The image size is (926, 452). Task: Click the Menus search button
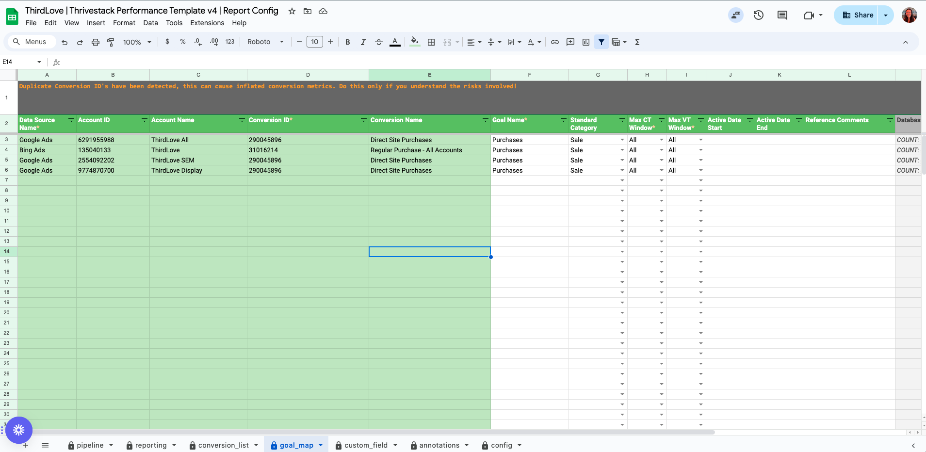click(30, 42)
